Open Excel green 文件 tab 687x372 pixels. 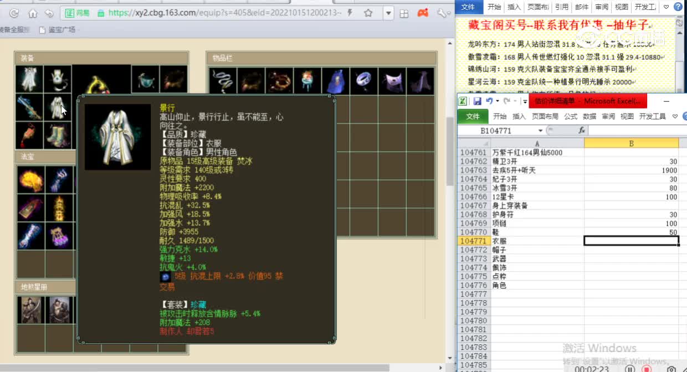coord(473,116)
